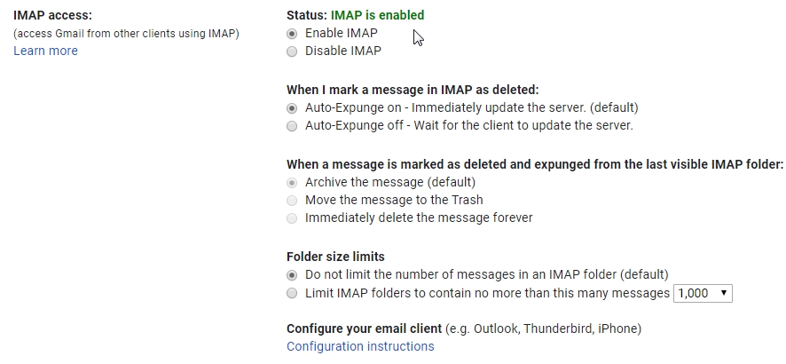Select Limit IMAP folders radio button
This screenshot has width=786, height=364.
[x=292, y=293]
